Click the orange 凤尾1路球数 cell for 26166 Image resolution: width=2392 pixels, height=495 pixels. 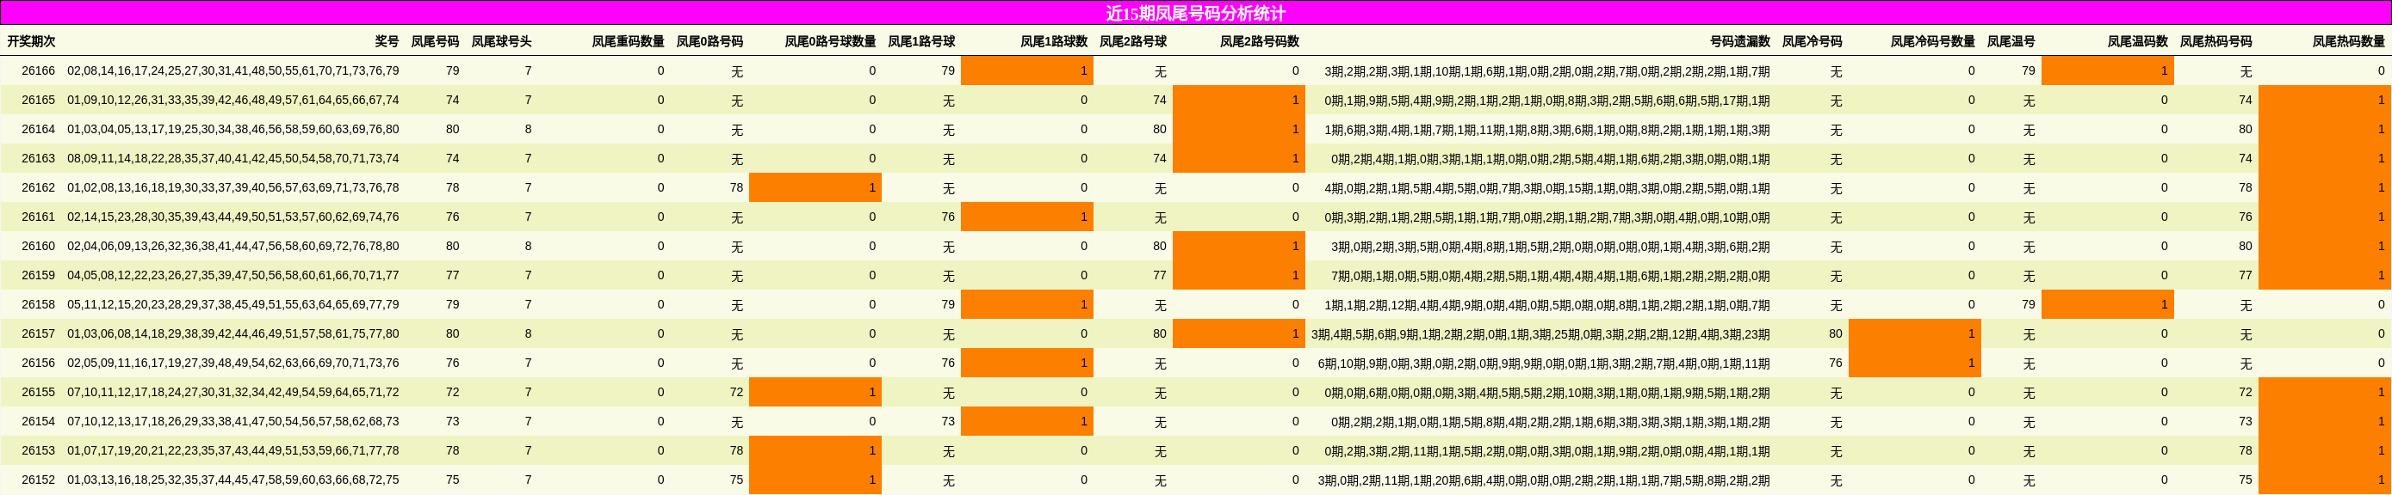pos(1027,70)
